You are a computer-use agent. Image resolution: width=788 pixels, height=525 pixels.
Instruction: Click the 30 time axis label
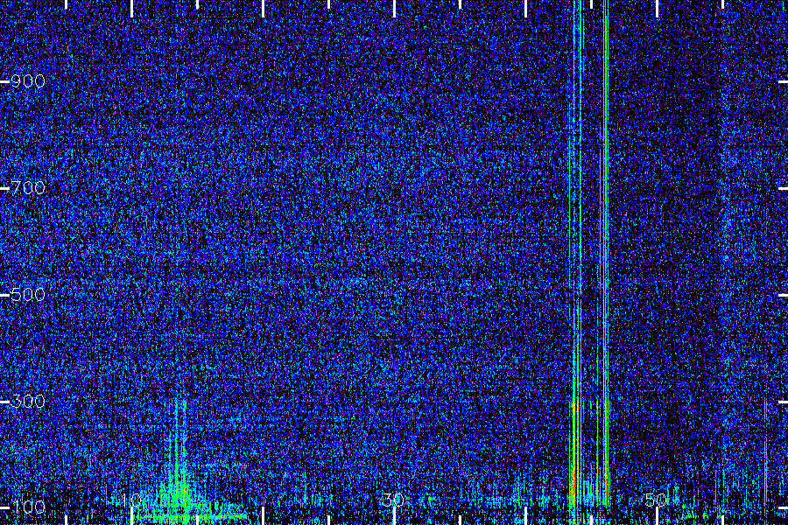[393, 500]
